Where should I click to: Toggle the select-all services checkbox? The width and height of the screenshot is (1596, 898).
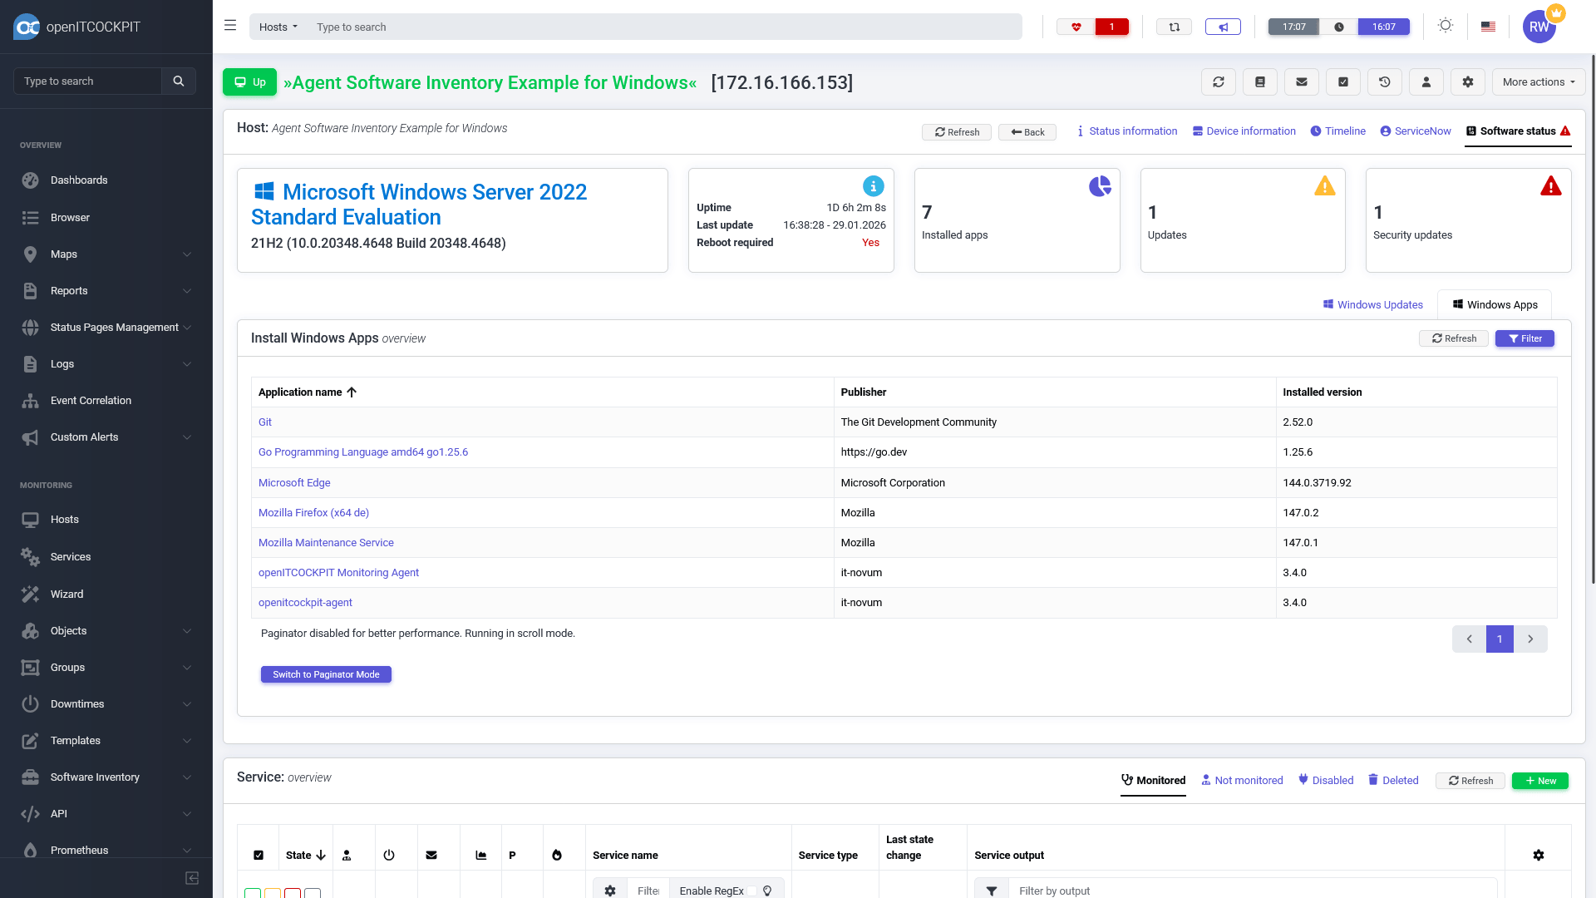click(259, 855)
